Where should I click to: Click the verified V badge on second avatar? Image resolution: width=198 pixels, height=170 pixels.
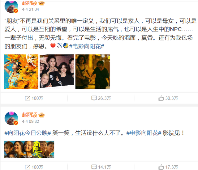(x=16, y=123)
